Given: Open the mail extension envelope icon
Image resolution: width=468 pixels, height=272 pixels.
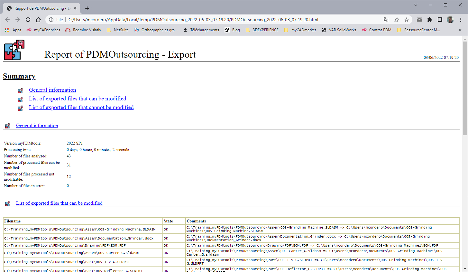Looking at the screenshot, I should 419,20.
